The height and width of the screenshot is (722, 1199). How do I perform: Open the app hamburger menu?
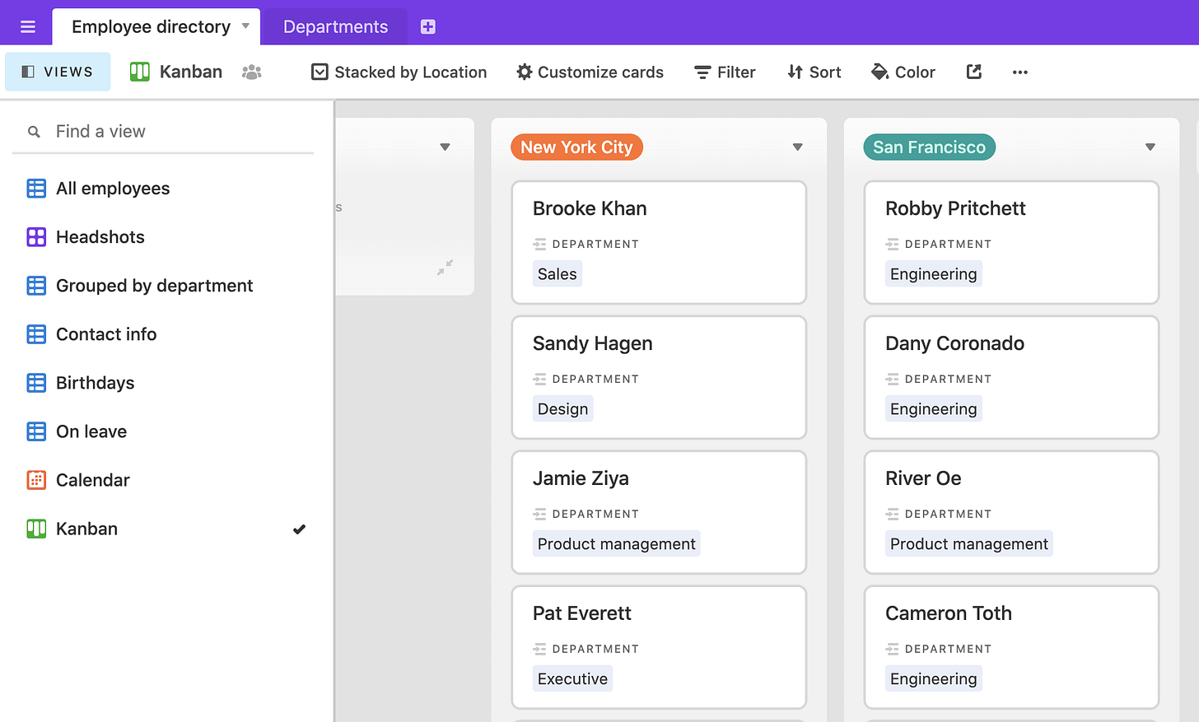click(26, 26)
